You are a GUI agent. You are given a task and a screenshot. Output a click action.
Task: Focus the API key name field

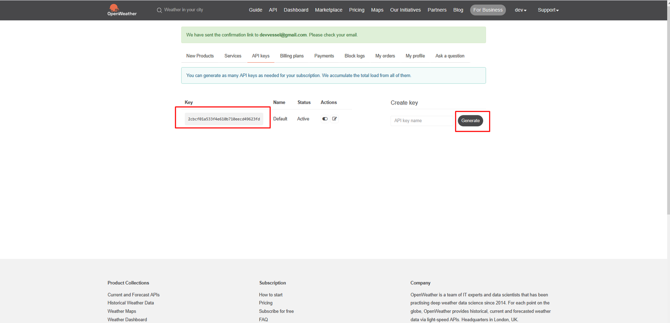[x=422, y=121]
